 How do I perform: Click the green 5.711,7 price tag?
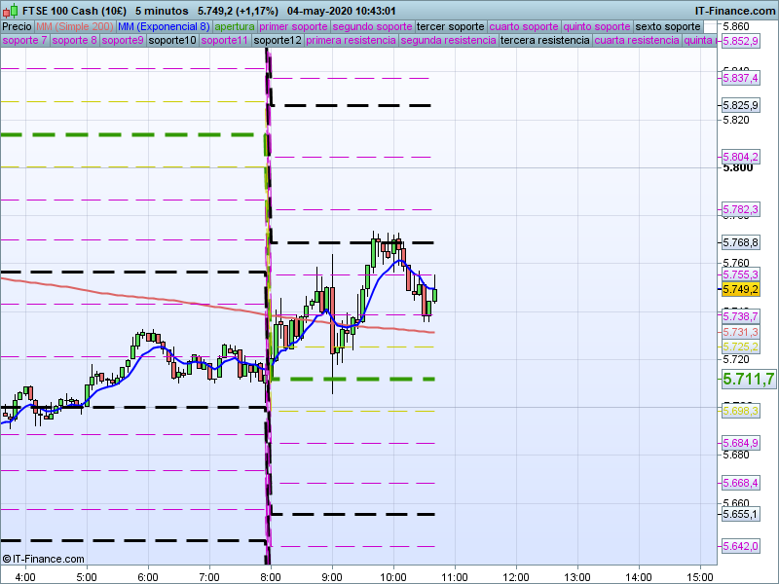coord(748,379)
